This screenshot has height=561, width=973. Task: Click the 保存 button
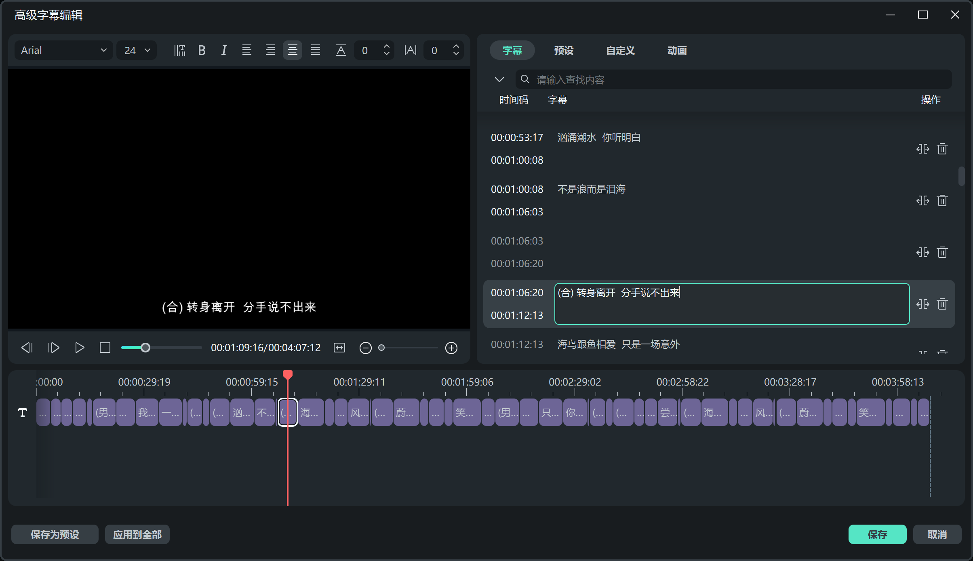(x=877, y=534)
